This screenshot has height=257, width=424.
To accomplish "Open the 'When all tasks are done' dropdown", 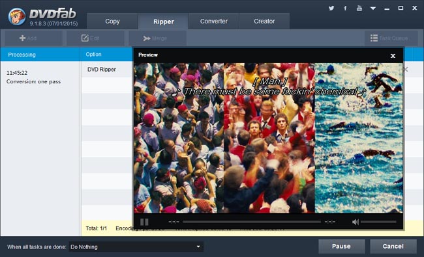I will pyautogui.click(x=136, y=247).
